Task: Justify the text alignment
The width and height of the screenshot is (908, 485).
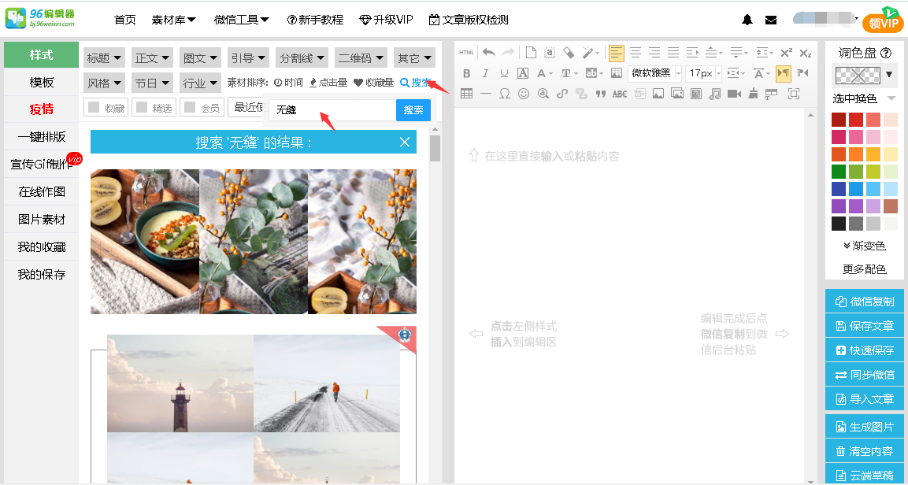Action: (673, 53)
